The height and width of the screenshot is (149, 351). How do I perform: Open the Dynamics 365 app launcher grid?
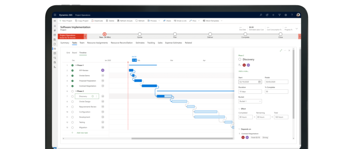(55, 15)
